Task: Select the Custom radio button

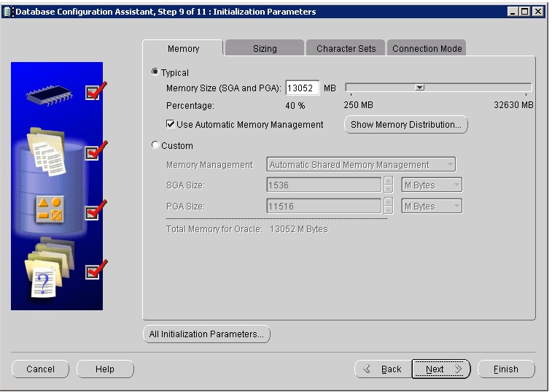Action: coord(155,145)
